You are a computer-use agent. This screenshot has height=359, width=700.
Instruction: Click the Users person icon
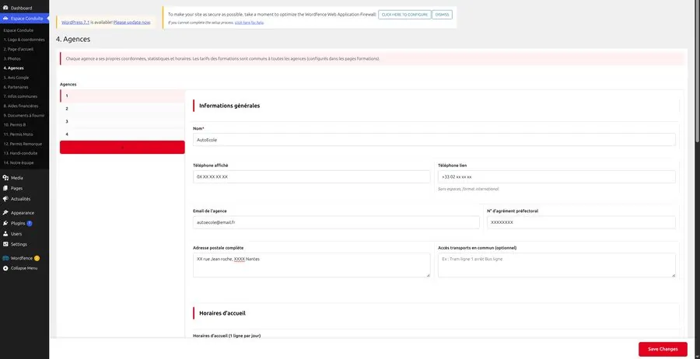click(x=5, y=234)
